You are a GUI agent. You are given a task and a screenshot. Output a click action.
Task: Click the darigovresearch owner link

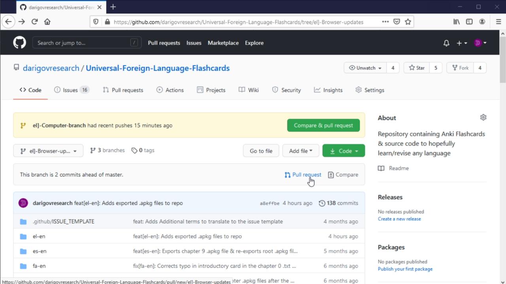(51, 68)
